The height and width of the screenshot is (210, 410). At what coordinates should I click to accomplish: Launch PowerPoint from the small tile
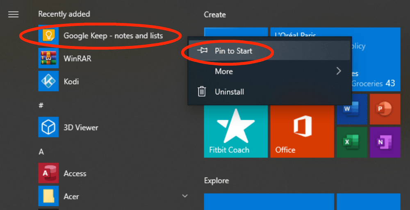point(385,109)
